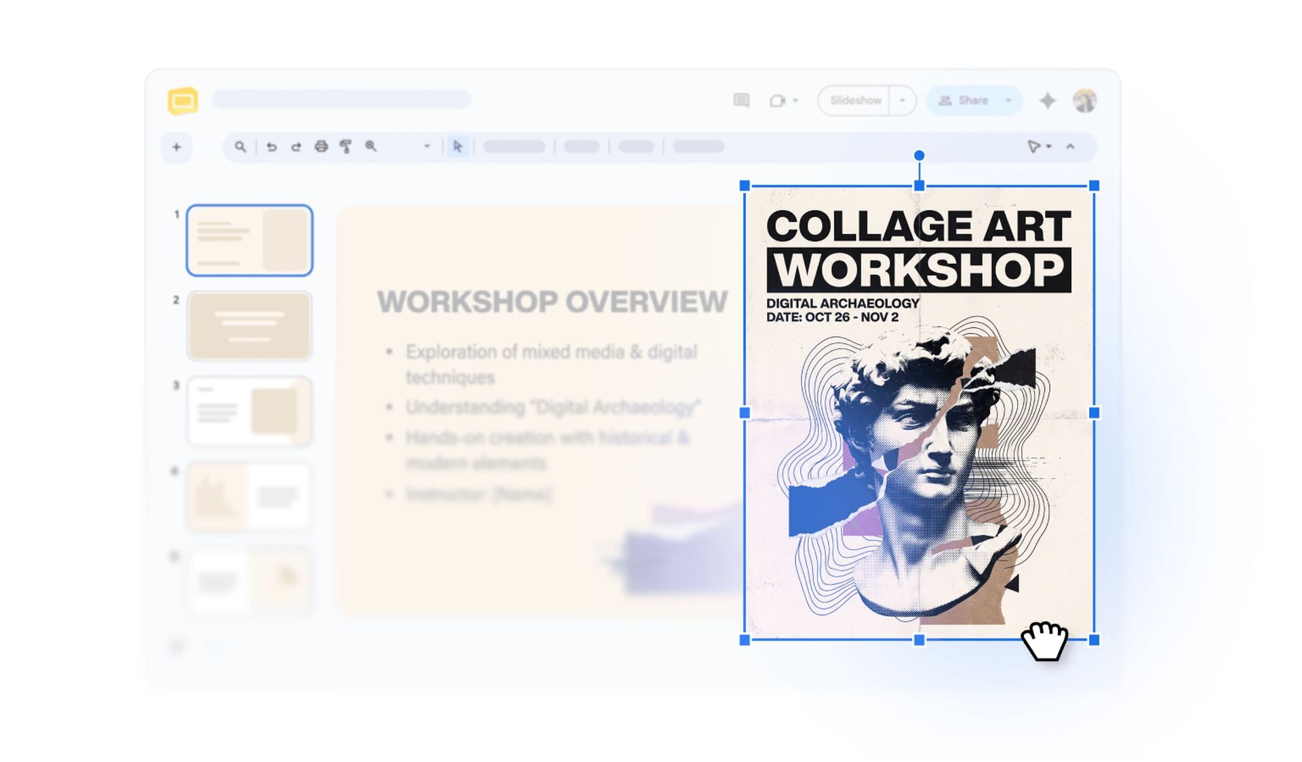Click the document title field
The width and height of the screenshot is (1302, 762).
pyautogui.click(x=342, y=100)
